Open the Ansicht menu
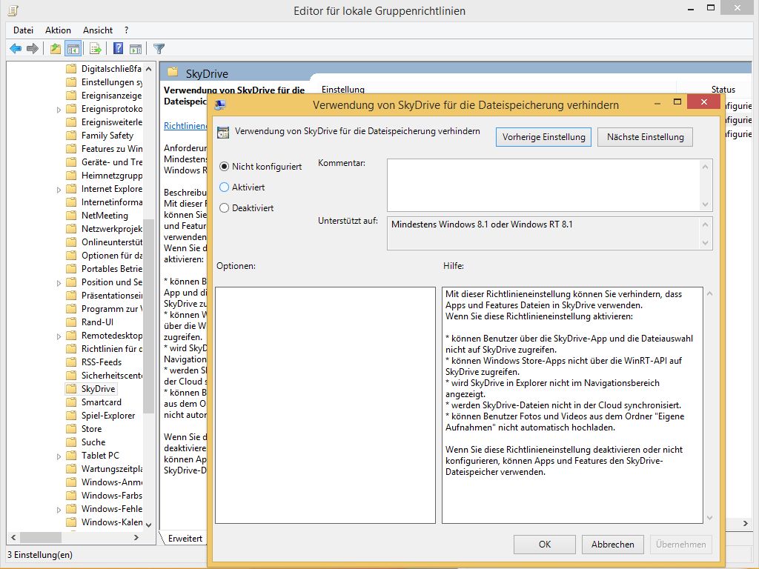Viewport: 759px width, 569px height. pos(98,30)
